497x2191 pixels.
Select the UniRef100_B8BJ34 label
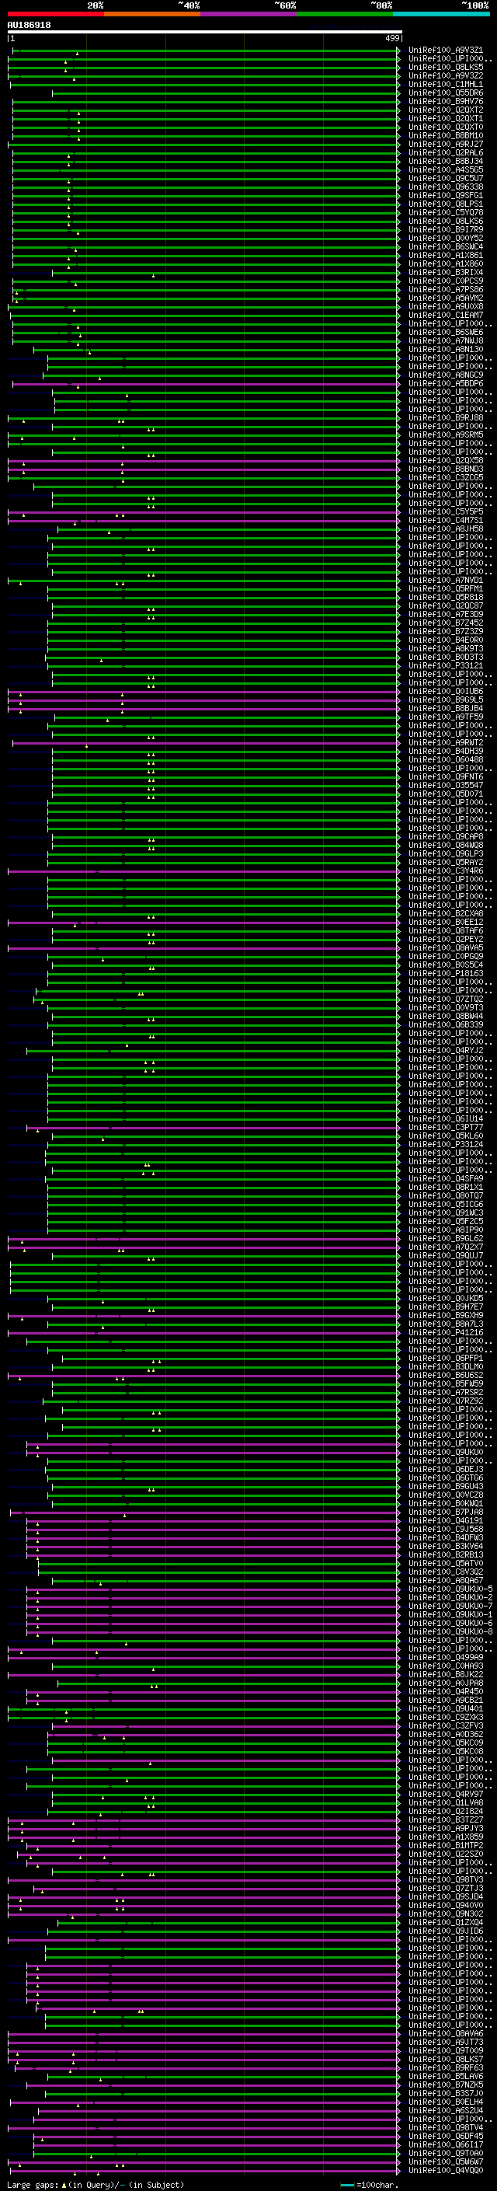tap(446, 162)
